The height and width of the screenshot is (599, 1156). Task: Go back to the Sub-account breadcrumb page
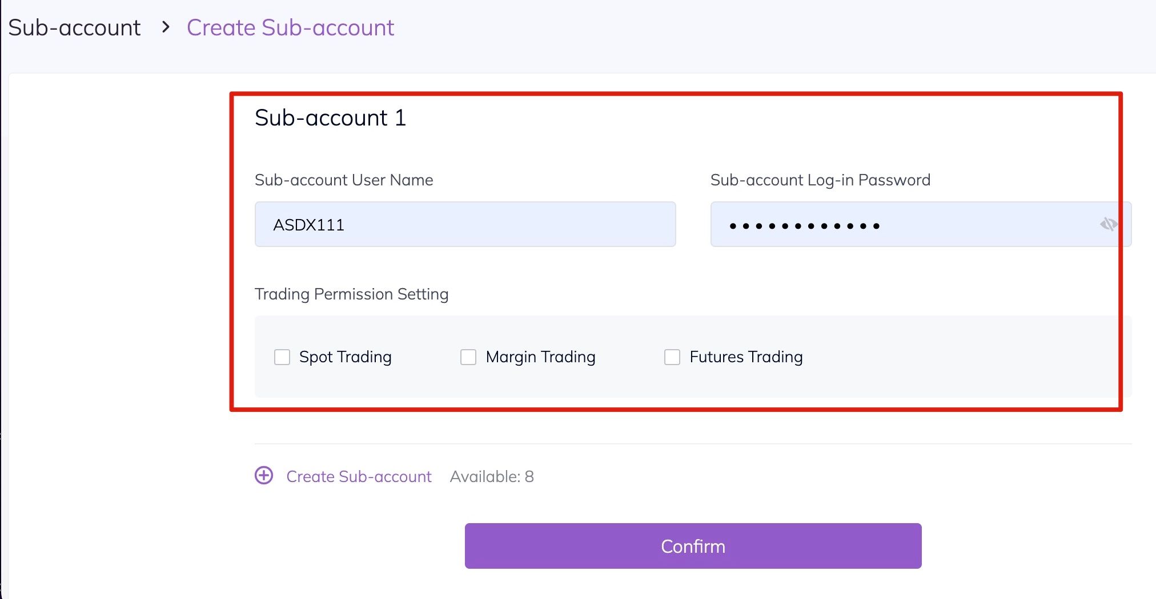(x=74, y=27)
